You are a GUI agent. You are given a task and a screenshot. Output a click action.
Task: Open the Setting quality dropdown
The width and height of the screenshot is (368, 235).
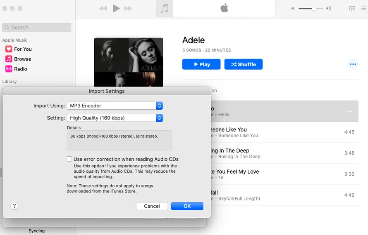(115, 118)
